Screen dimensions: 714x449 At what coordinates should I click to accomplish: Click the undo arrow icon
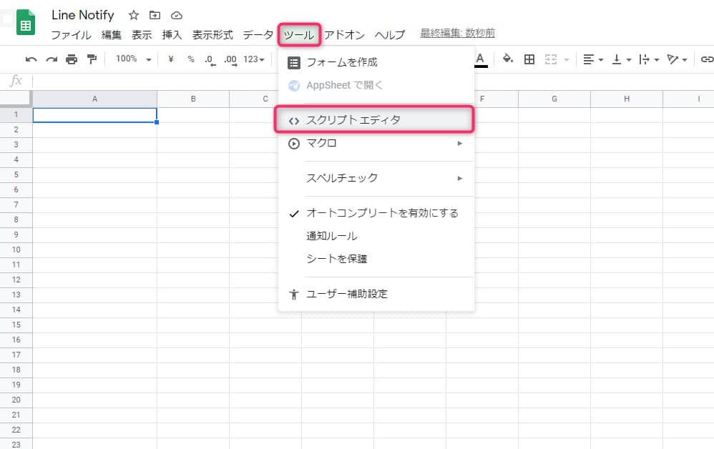(x=31, y=59)
